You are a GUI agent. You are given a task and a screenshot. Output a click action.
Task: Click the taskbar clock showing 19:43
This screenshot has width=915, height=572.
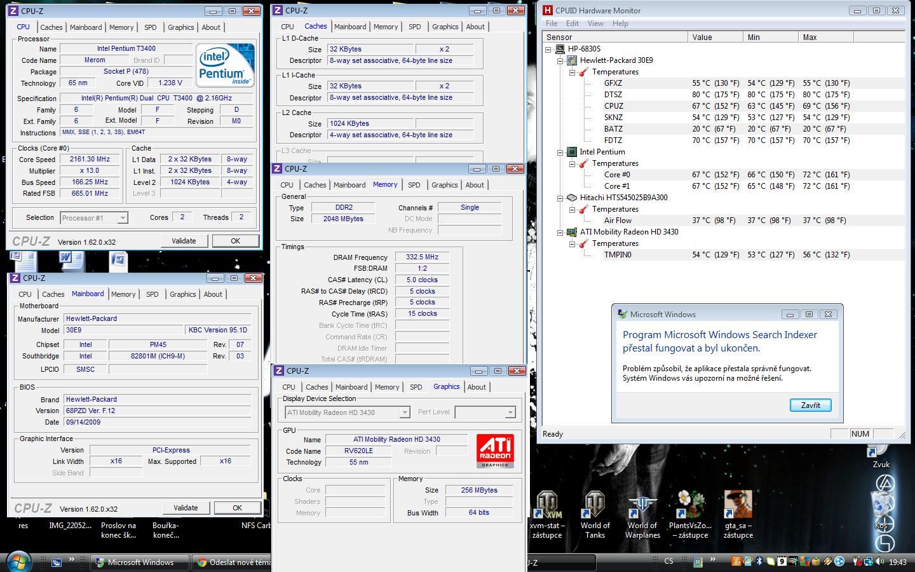897,562
